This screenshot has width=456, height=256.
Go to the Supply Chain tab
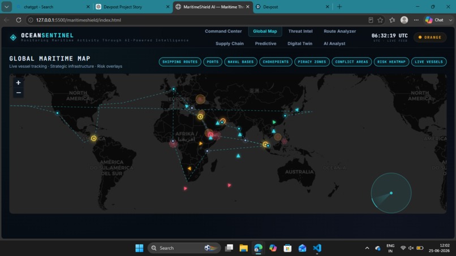pos(230,44)
